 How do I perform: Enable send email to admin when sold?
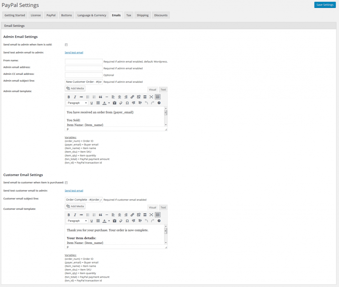(66, 45)
